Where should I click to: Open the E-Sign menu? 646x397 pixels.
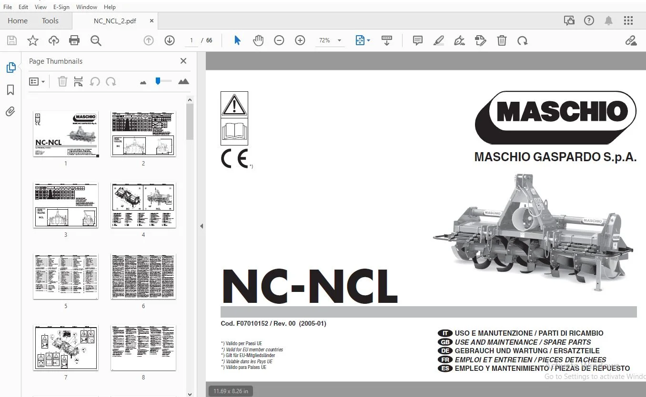point(61,7)
